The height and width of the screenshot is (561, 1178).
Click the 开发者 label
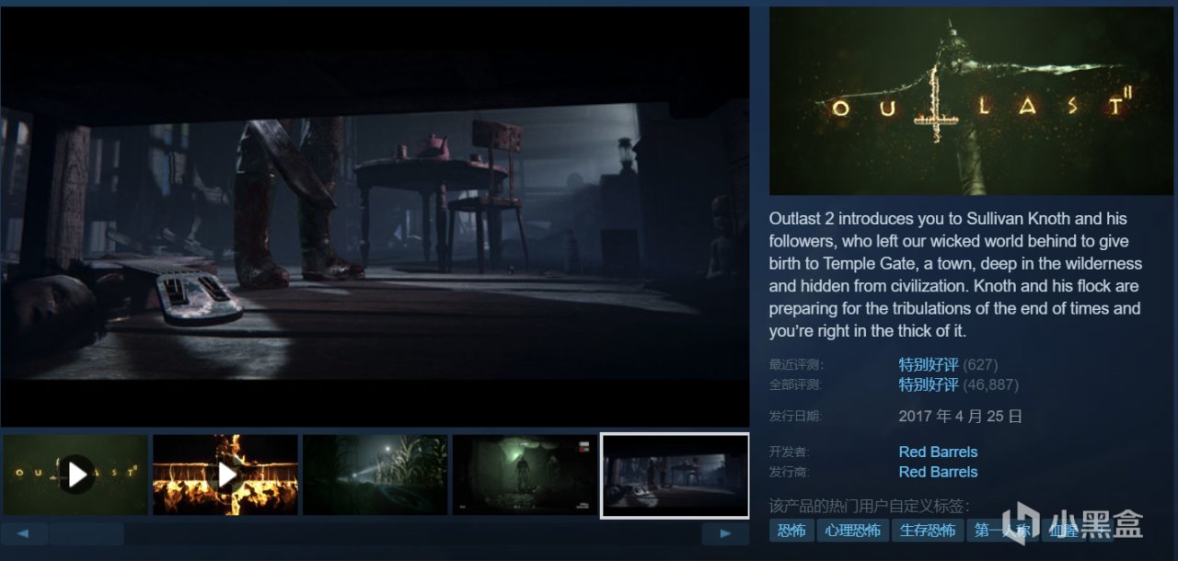coord(789,452)
